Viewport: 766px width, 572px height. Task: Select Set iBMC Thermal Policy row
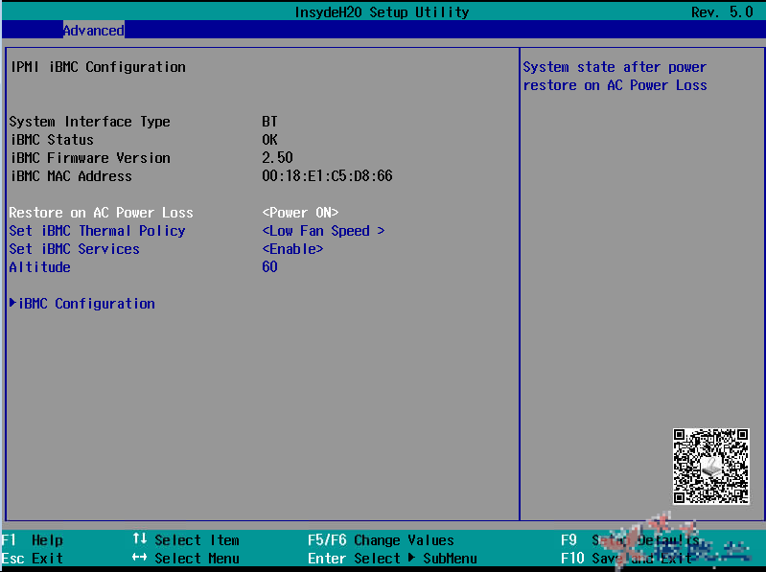[x=97, y=231]
